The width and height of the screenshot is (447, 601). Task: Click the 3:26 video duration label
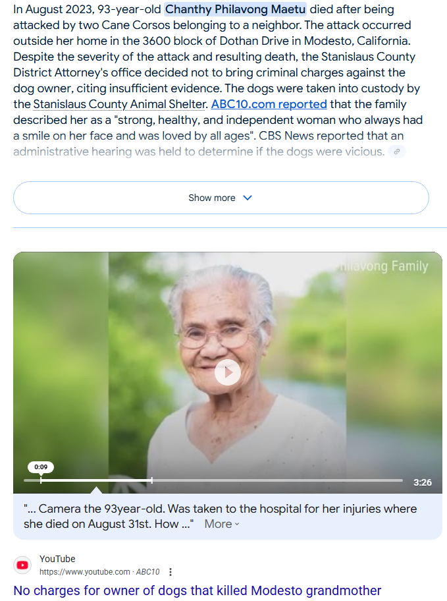[423, 482]
